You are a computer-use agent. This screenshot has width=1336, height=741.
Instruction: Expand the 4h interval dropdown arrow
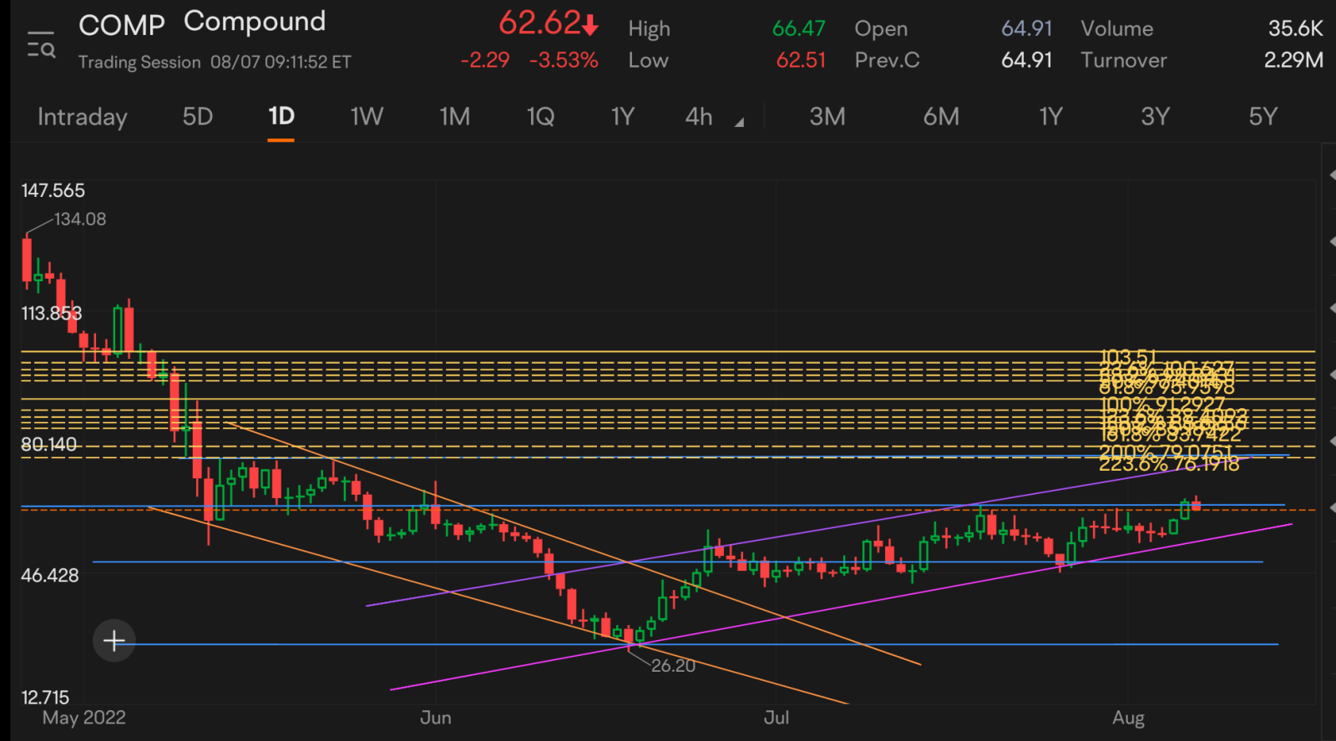click(x=739, y=123)
